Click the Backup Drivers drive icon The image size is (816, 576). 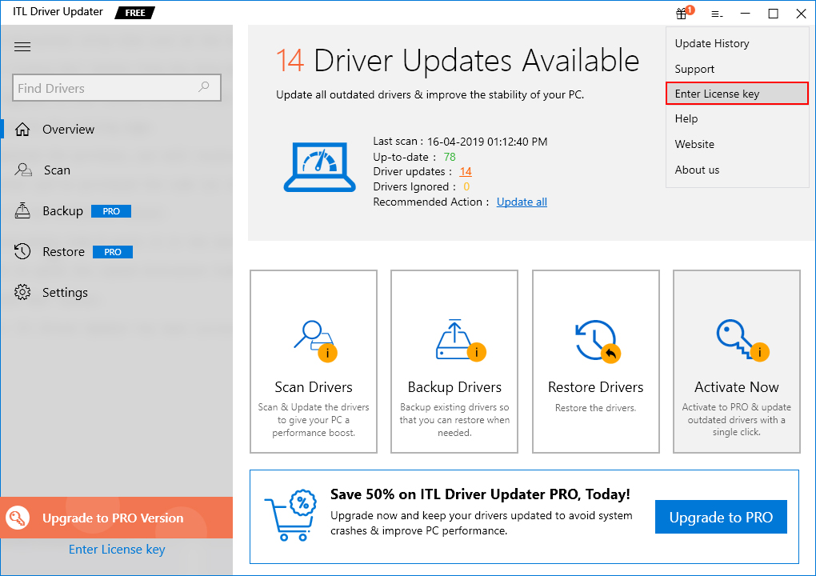[x=459, y=340]
